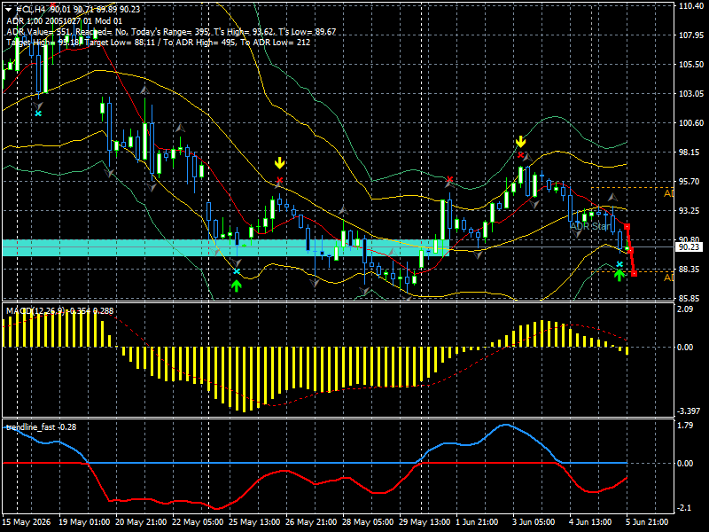Click the 98.15 price axis label
This screenshot has width=709, height=532.
691,152
